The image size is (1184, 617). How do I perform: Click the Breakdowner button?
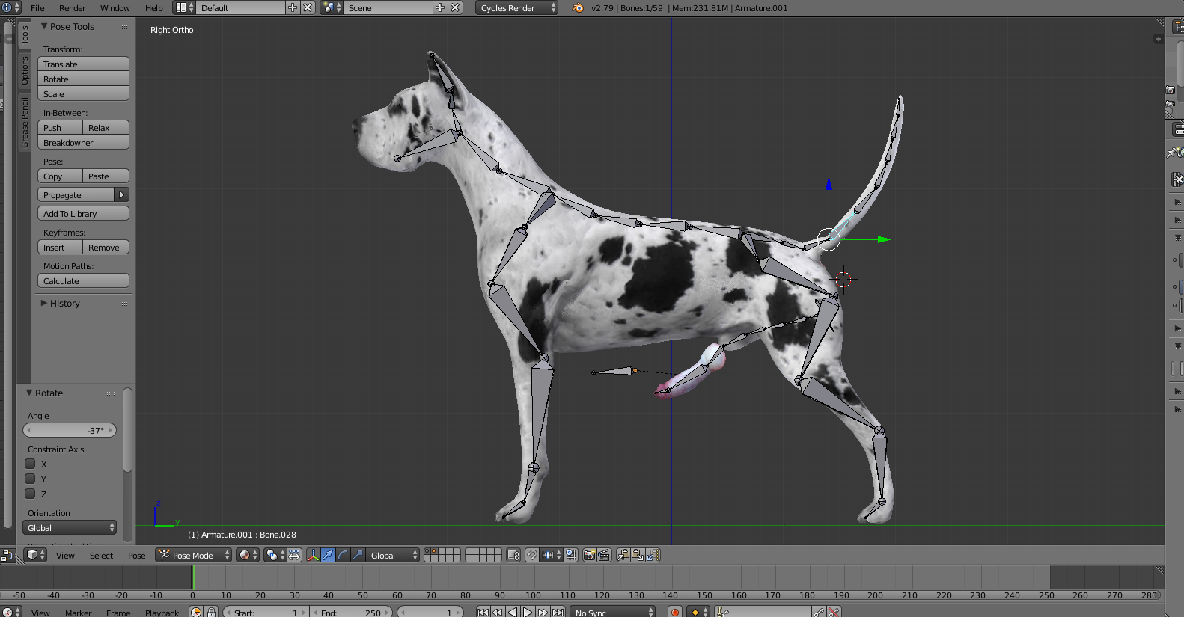pyautogui.click(x=83, y=143)
